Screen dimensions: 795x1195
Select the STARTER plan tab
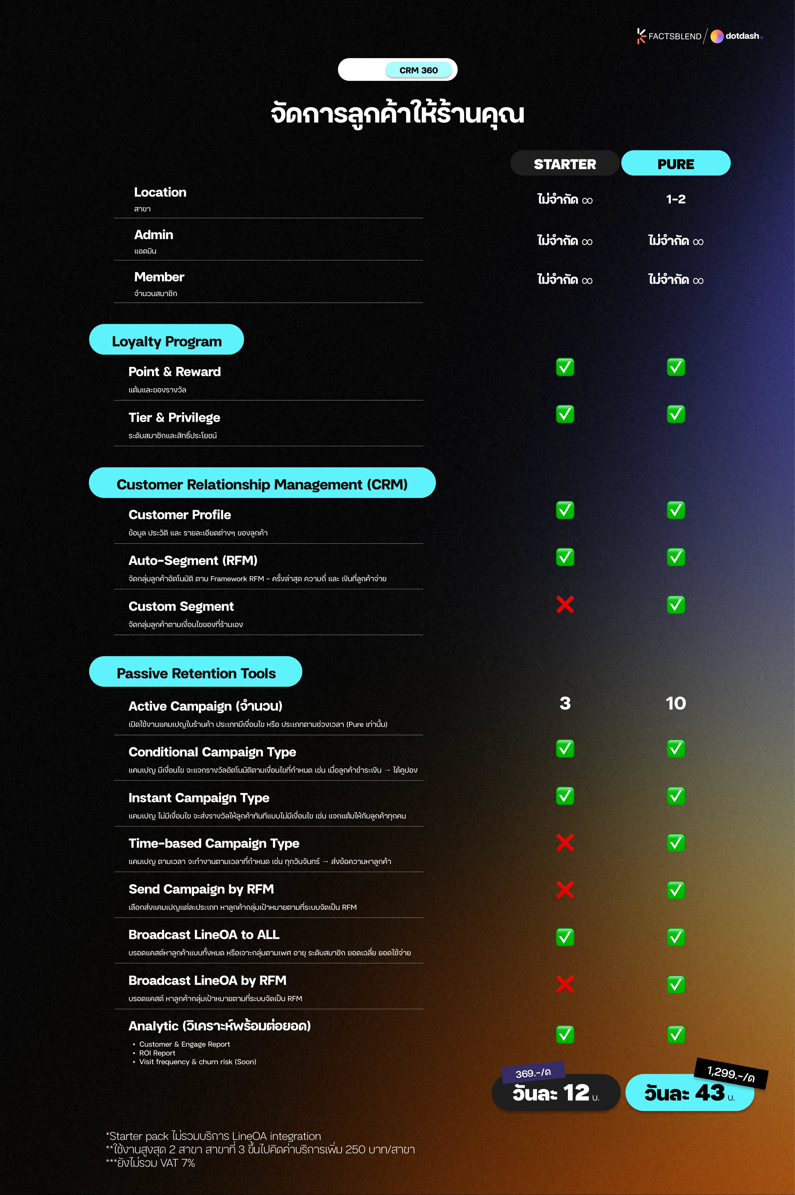565,164
